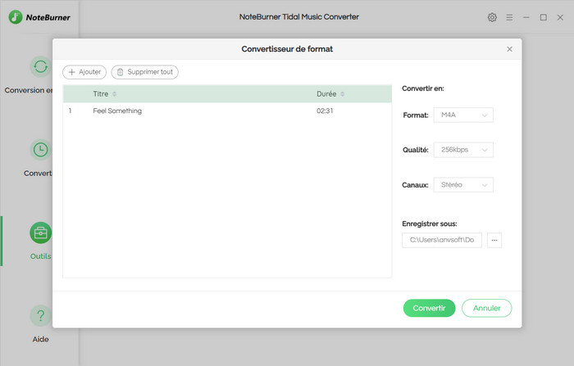Click the Outils sidebar label

(x=40, y=256)
